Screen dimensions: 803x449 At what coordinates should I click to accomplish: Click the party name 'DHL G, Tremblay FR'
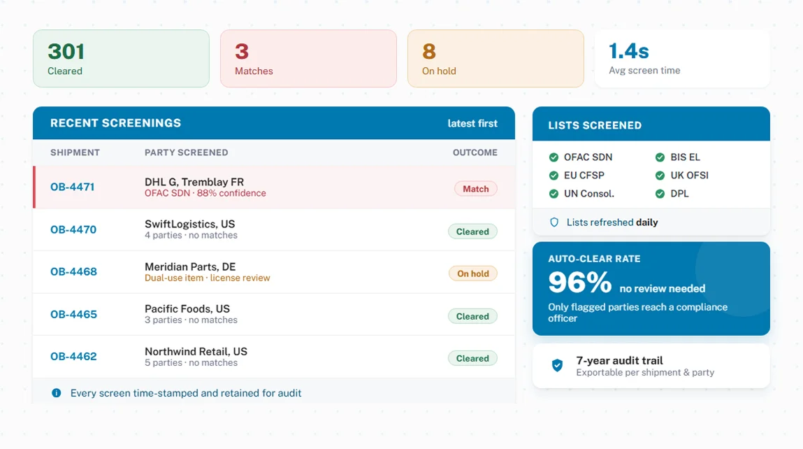pyautogui.click(x=194, y=182)
